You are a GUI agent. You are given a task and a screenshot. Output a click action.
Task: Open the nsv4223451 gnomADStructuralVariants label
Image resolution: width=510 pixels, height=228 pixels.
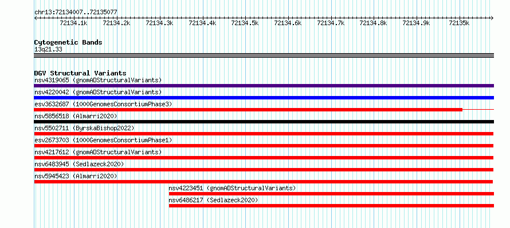(x=232, y=188)
